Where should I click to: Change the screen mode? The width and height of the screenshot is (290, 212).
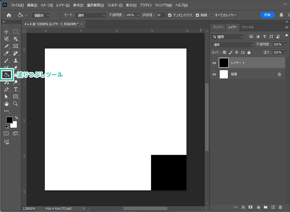coord(15,133)
